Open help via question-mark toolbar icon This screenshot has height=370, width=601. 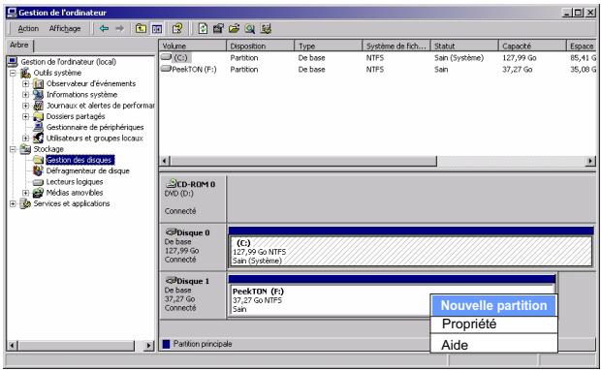tap(177, 28)
